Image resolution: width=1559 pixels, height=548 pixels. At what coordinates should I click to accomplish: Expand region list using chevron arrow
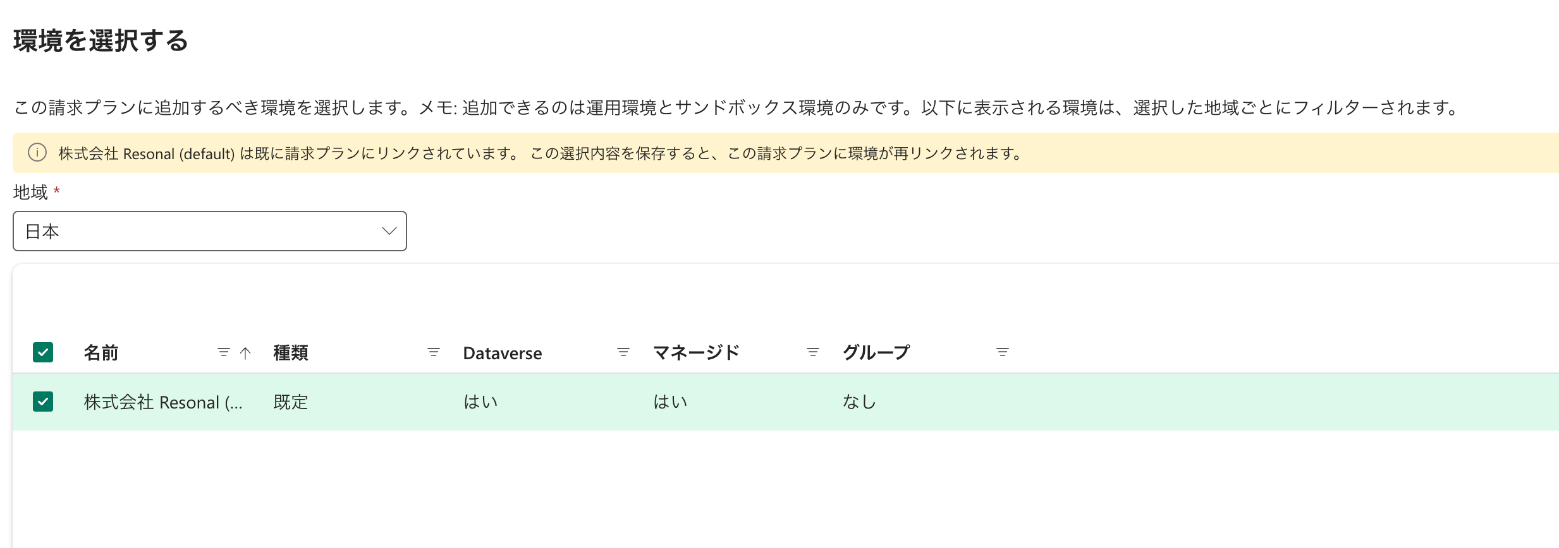coord(389,231)
